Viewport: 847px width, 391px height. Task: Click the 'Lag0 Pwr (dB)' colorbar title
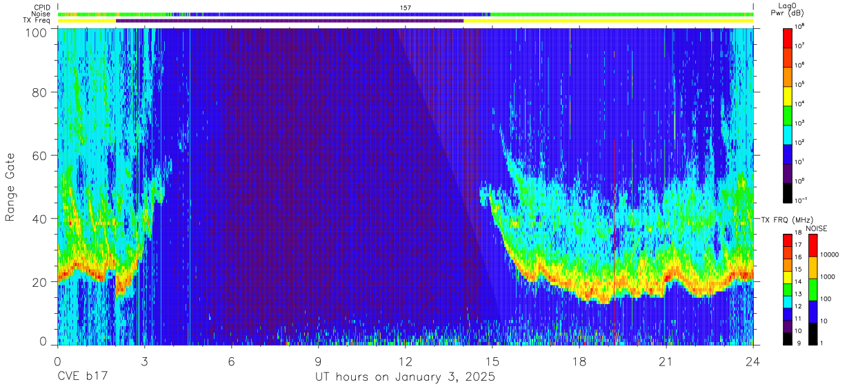[x=788, y=10]
